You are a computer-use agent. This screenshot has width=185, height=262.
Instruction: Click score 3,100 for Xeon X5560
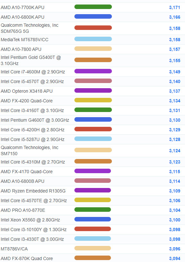(174, 220)
